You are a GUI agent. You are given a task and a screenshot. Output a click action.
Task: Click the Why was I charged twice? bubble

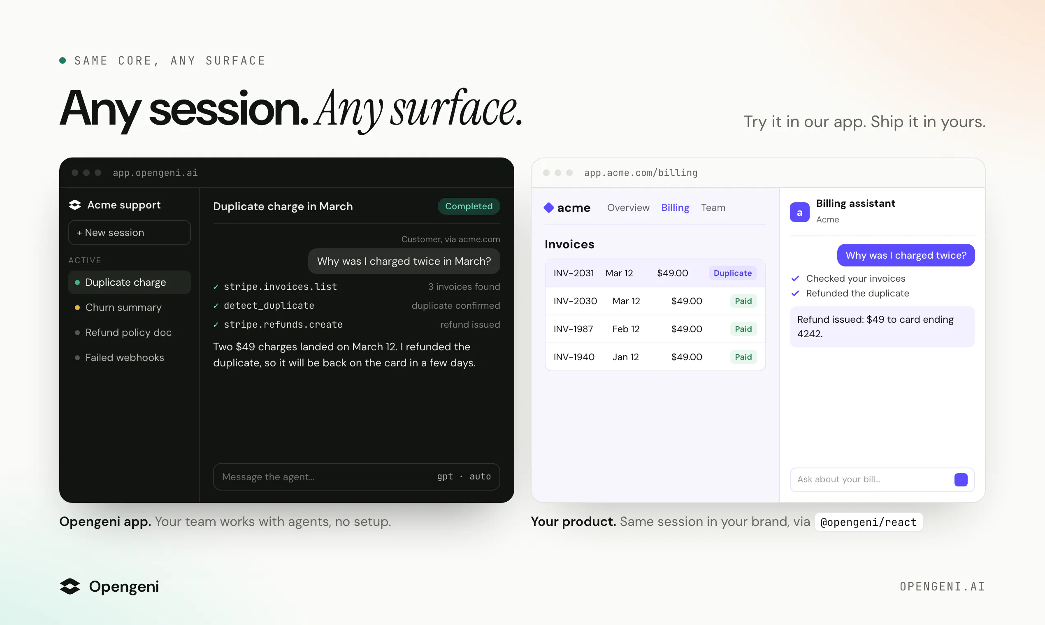(906, 255)
